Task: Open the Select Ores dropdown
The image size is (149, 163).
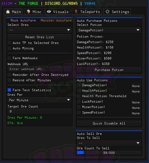Action: pyautogui.click(x=40, y=30)
